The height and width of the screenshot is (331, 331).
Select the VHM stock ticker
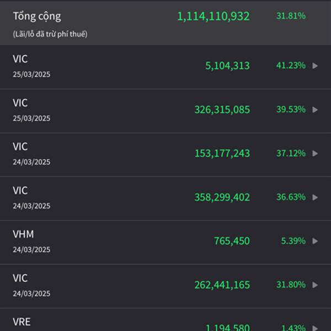(x=23, y=234)
